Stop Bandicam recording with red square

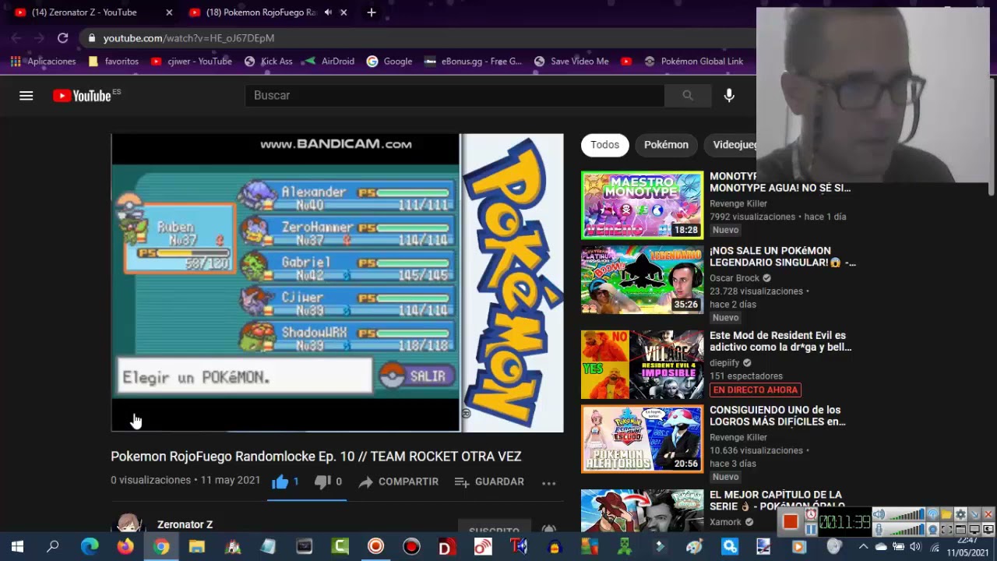(790, 521)
